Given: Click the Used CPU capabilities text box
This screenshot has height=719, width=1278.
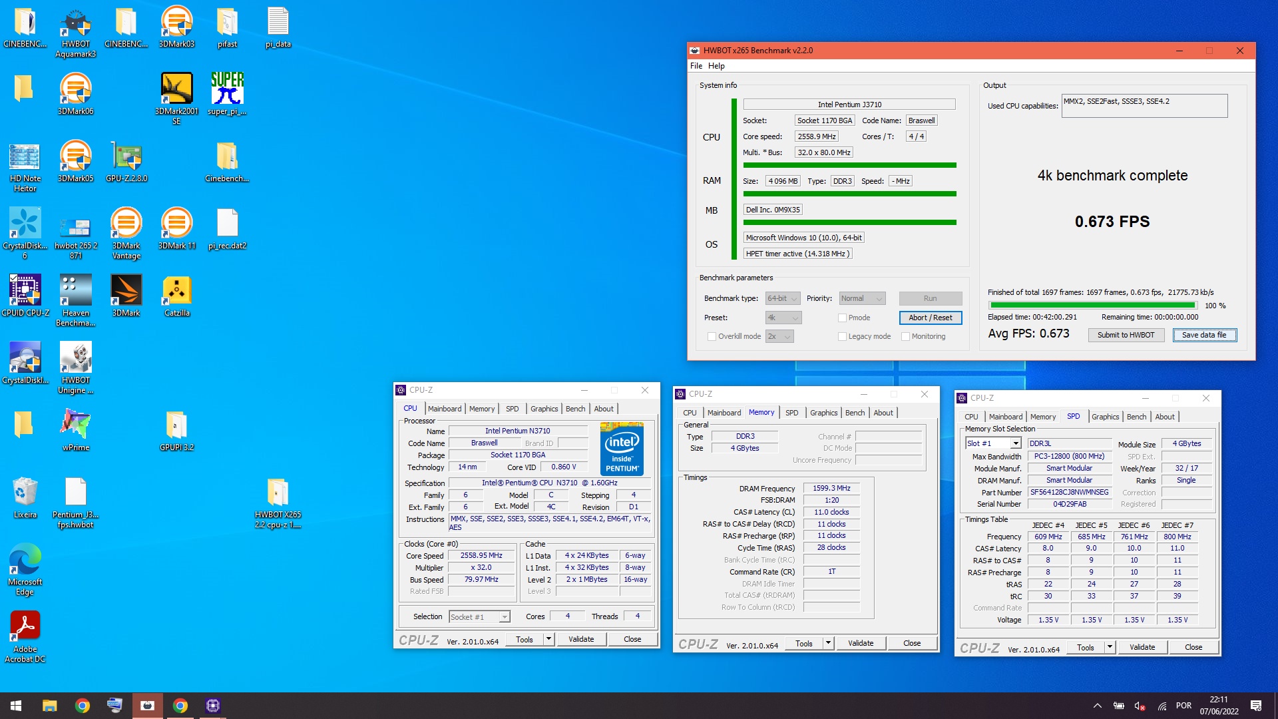Looking at the screenshot, I should point(1144,106).
